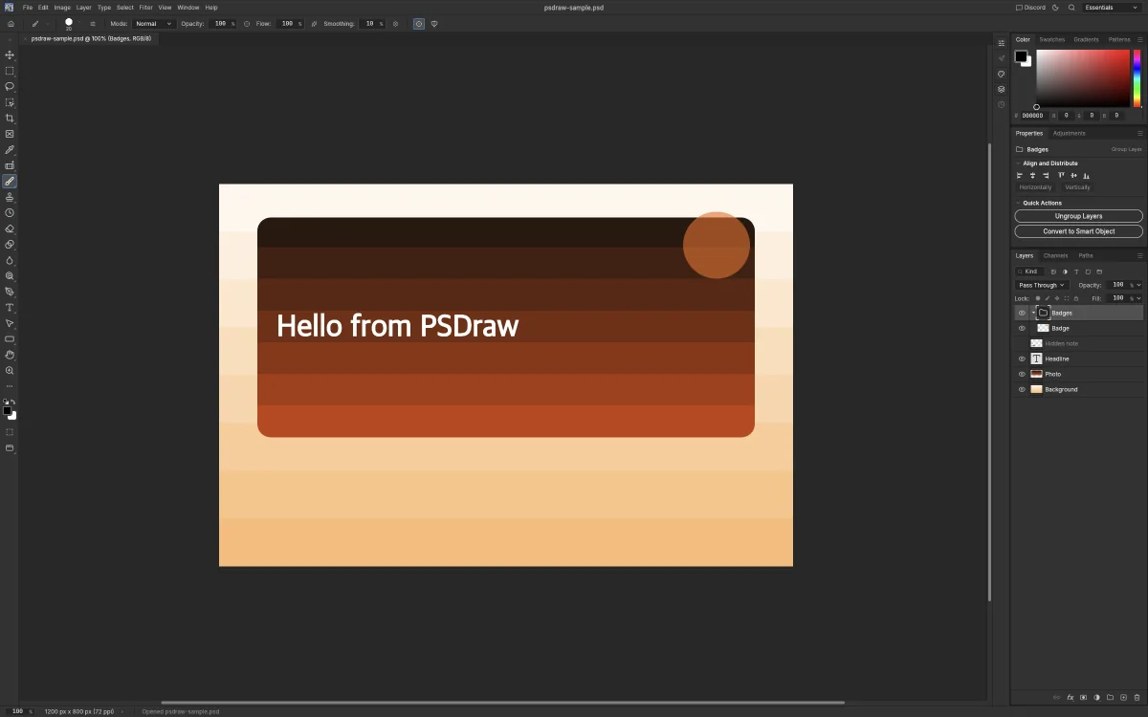Toggle symmetry paint options
Viewport: 1148px width, 717px height.
point(434,23)
